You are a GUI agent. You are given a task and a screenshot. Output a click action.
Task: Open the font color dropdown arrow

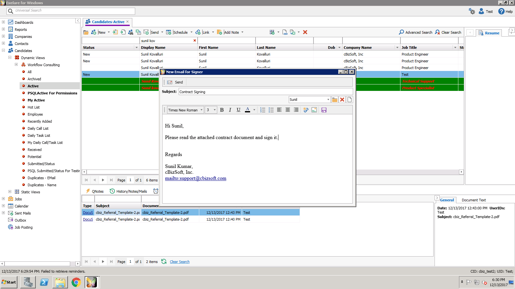(254, 110)
